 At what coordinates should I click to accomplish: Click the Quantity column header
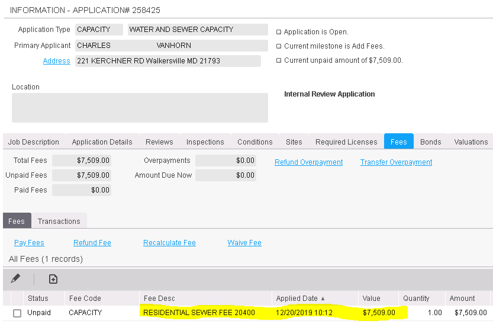point(422,298)
